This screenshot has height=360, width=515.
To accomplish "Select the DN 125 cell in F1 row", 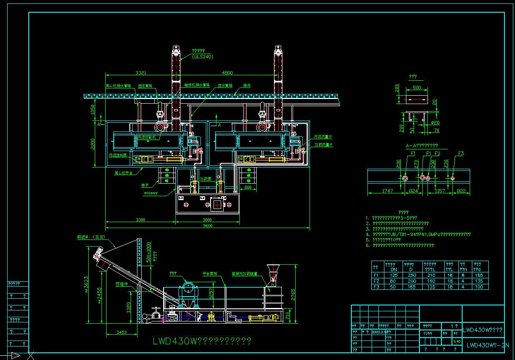I will (394, 275).
